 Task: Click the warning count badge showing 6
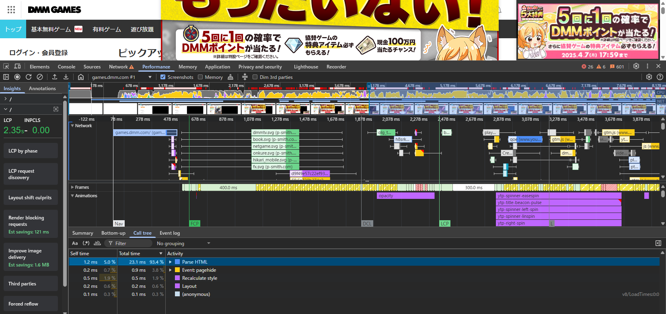click(601, 67)
